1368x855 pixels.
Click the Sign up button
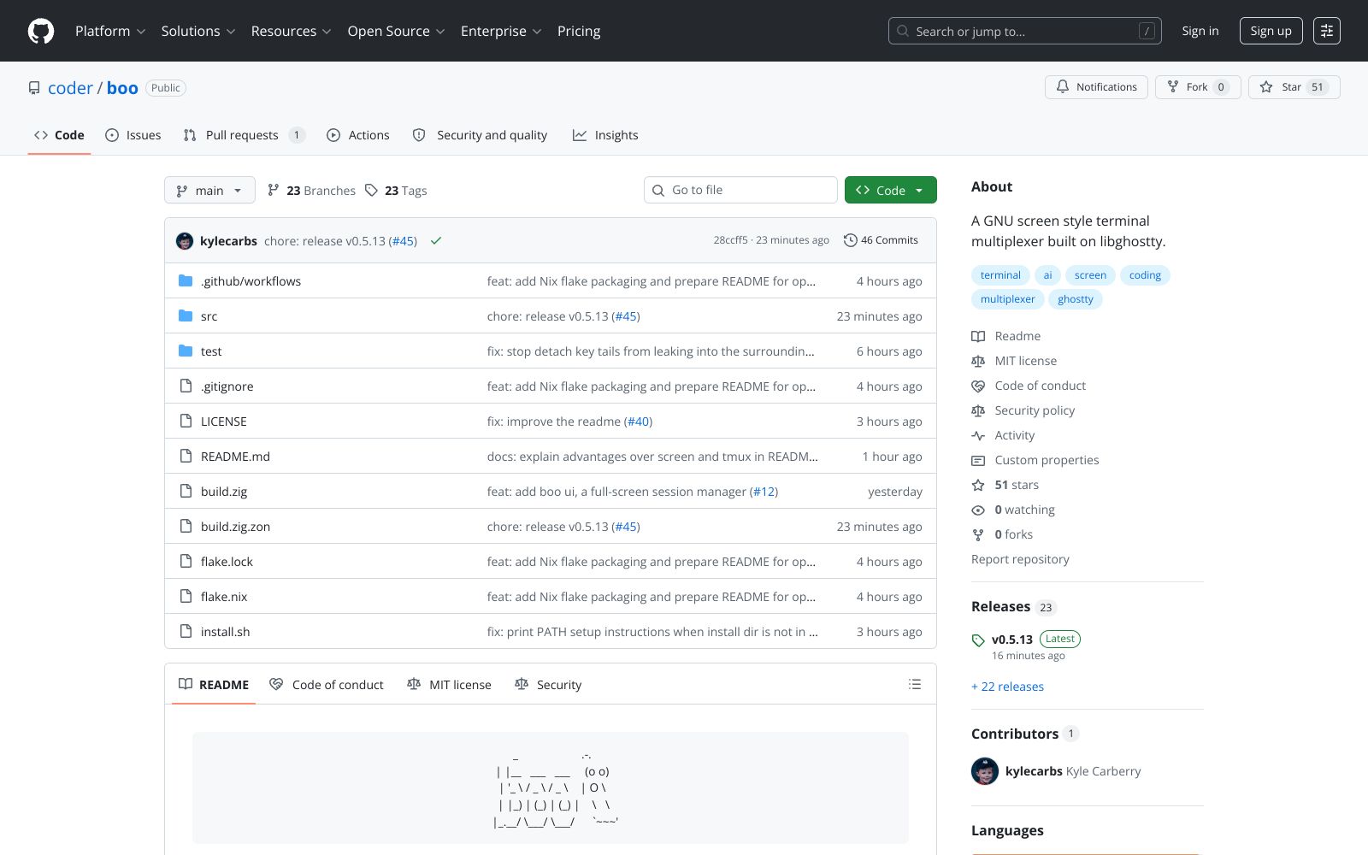click(x=1271, y=31)
